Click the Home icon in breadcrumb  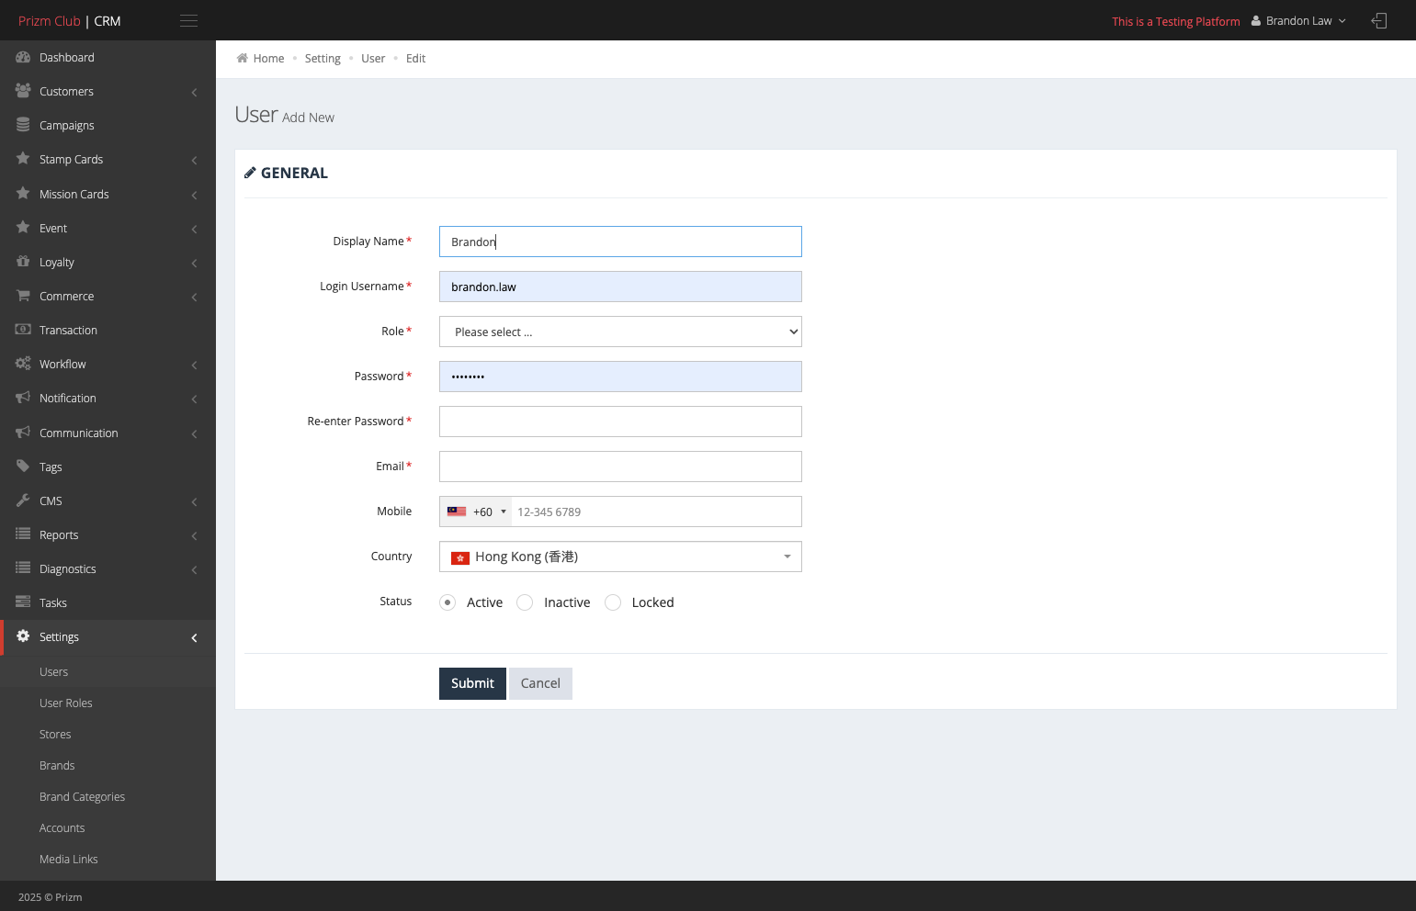coord(243,58)
